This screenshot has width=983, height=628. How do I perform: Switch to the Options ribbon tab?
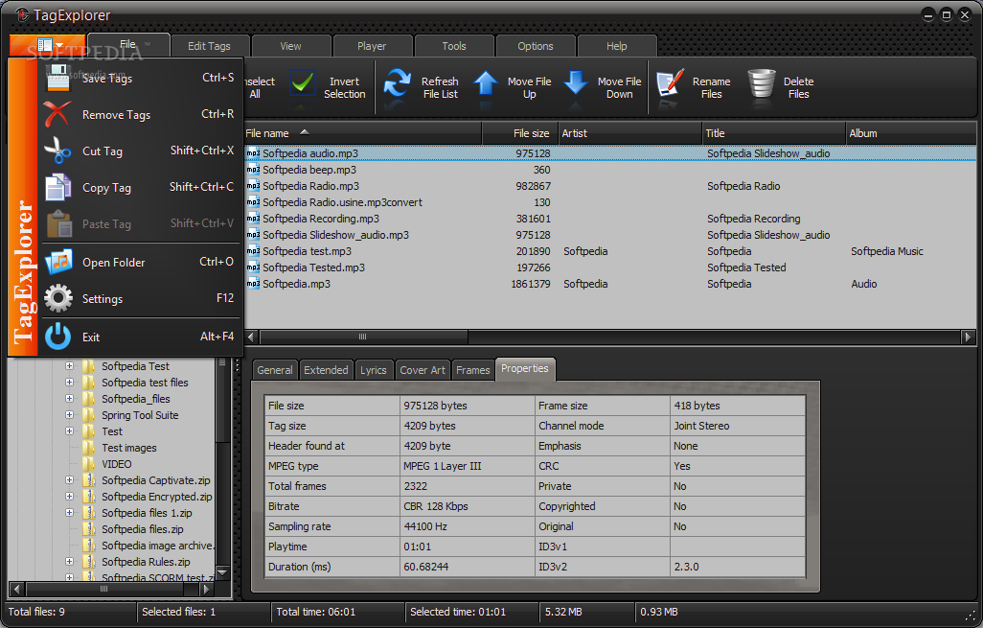[x=536, y=46]
